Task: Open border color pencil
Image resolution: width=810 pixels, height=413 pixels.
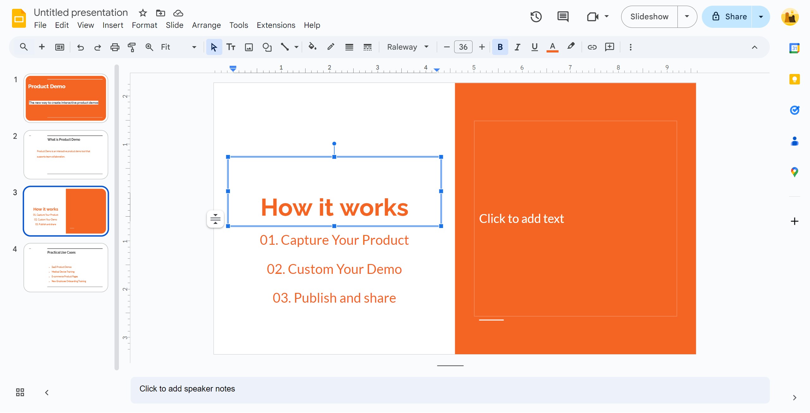Action: tap(331, 47)
